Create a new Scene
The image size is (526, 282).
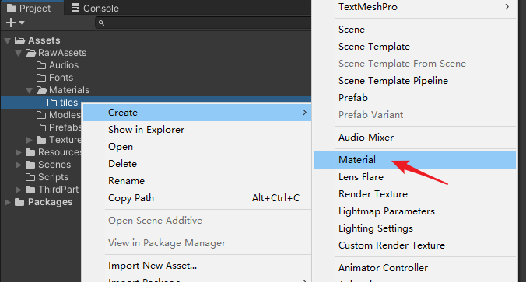415,30
